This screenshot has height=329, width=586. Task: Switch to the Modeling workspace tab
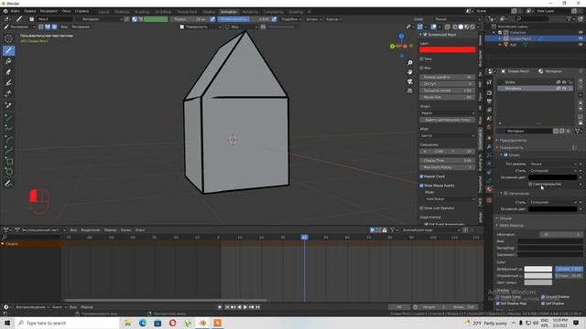pyautogui.click(x=122, y=12)
